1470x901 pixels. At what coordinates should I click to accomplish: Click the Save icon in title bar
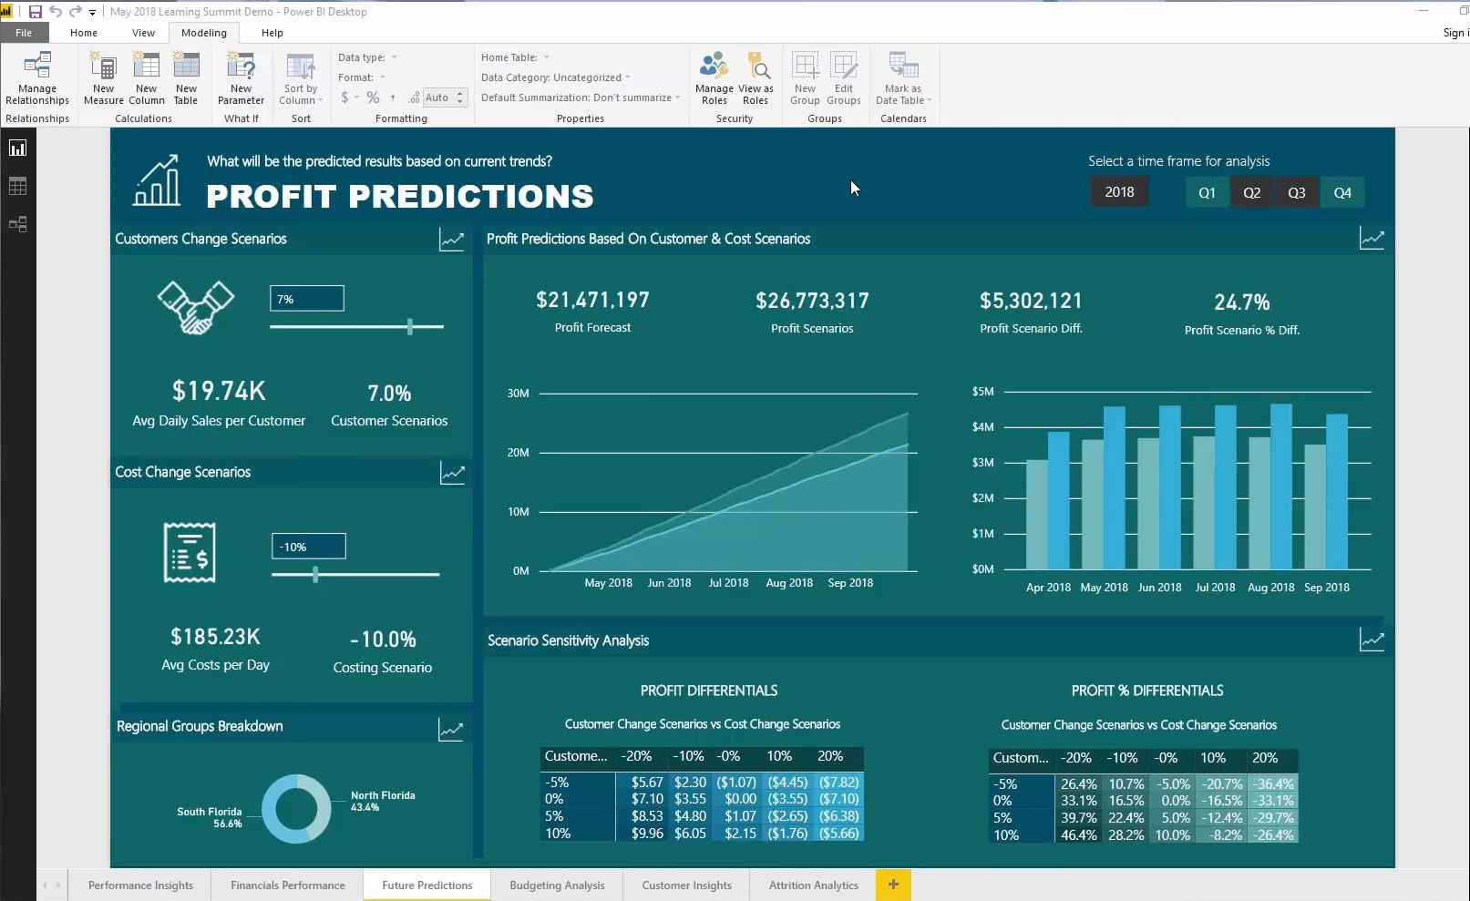coord(35,12)
